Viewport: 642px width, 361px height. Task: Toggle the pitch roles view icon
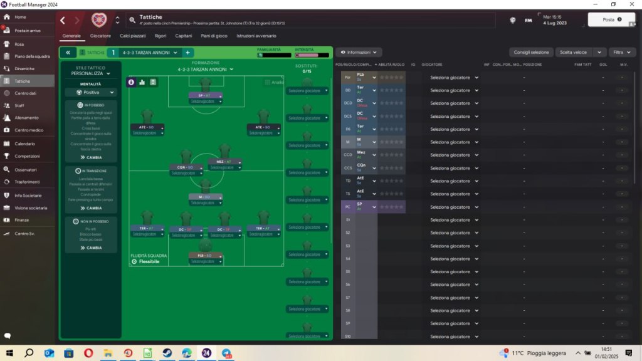pos(154,82)
